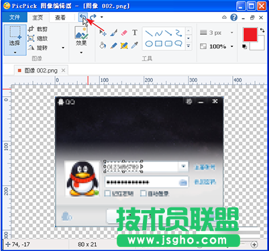Reset to default black and white colors
Screen dimensions: 269x251
coord(245,46)
